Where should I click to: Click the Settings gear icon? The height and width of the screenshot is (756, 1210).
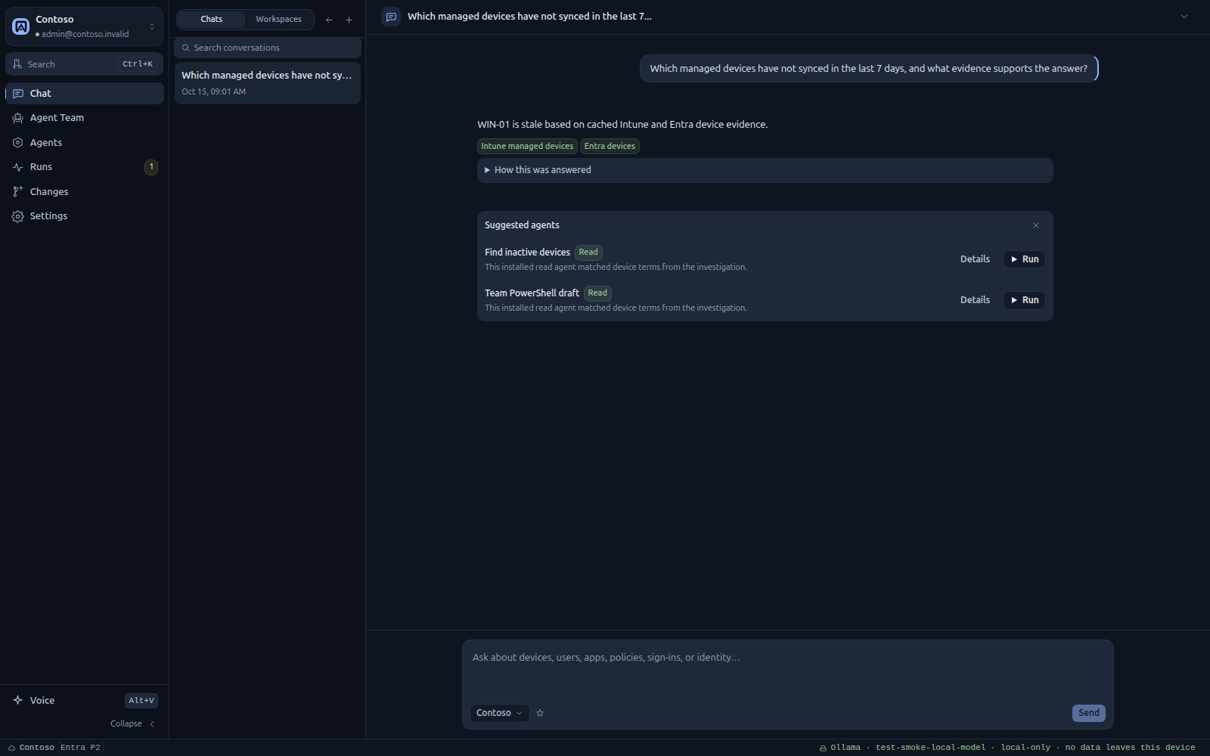pos(17,216)
